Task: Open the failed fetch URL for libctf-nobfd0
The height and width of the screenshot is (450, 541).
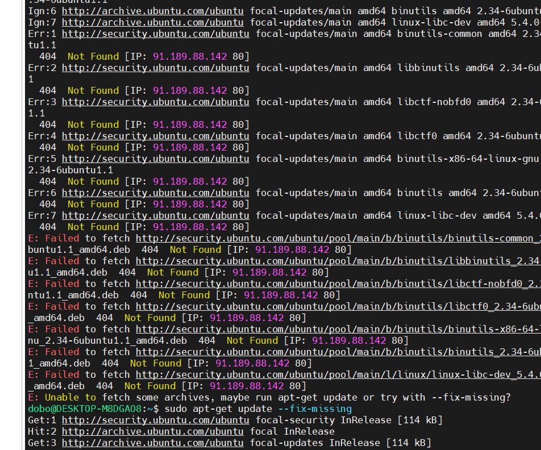Action: click(338, 284)
